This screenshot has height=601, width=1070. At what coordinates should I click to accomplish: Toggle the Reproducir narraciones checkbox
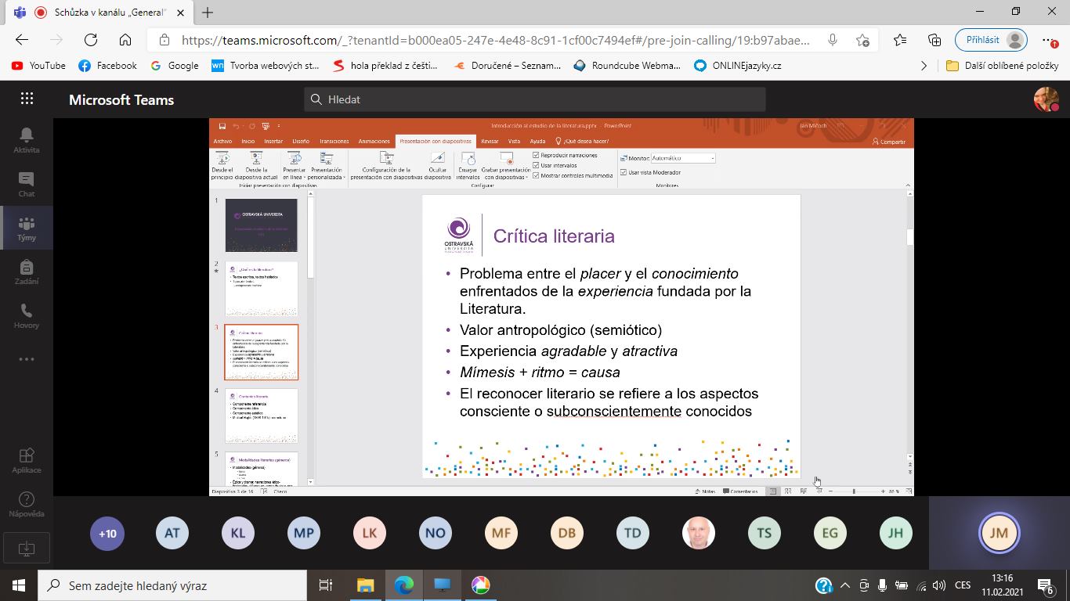click(x=536, y=155)
